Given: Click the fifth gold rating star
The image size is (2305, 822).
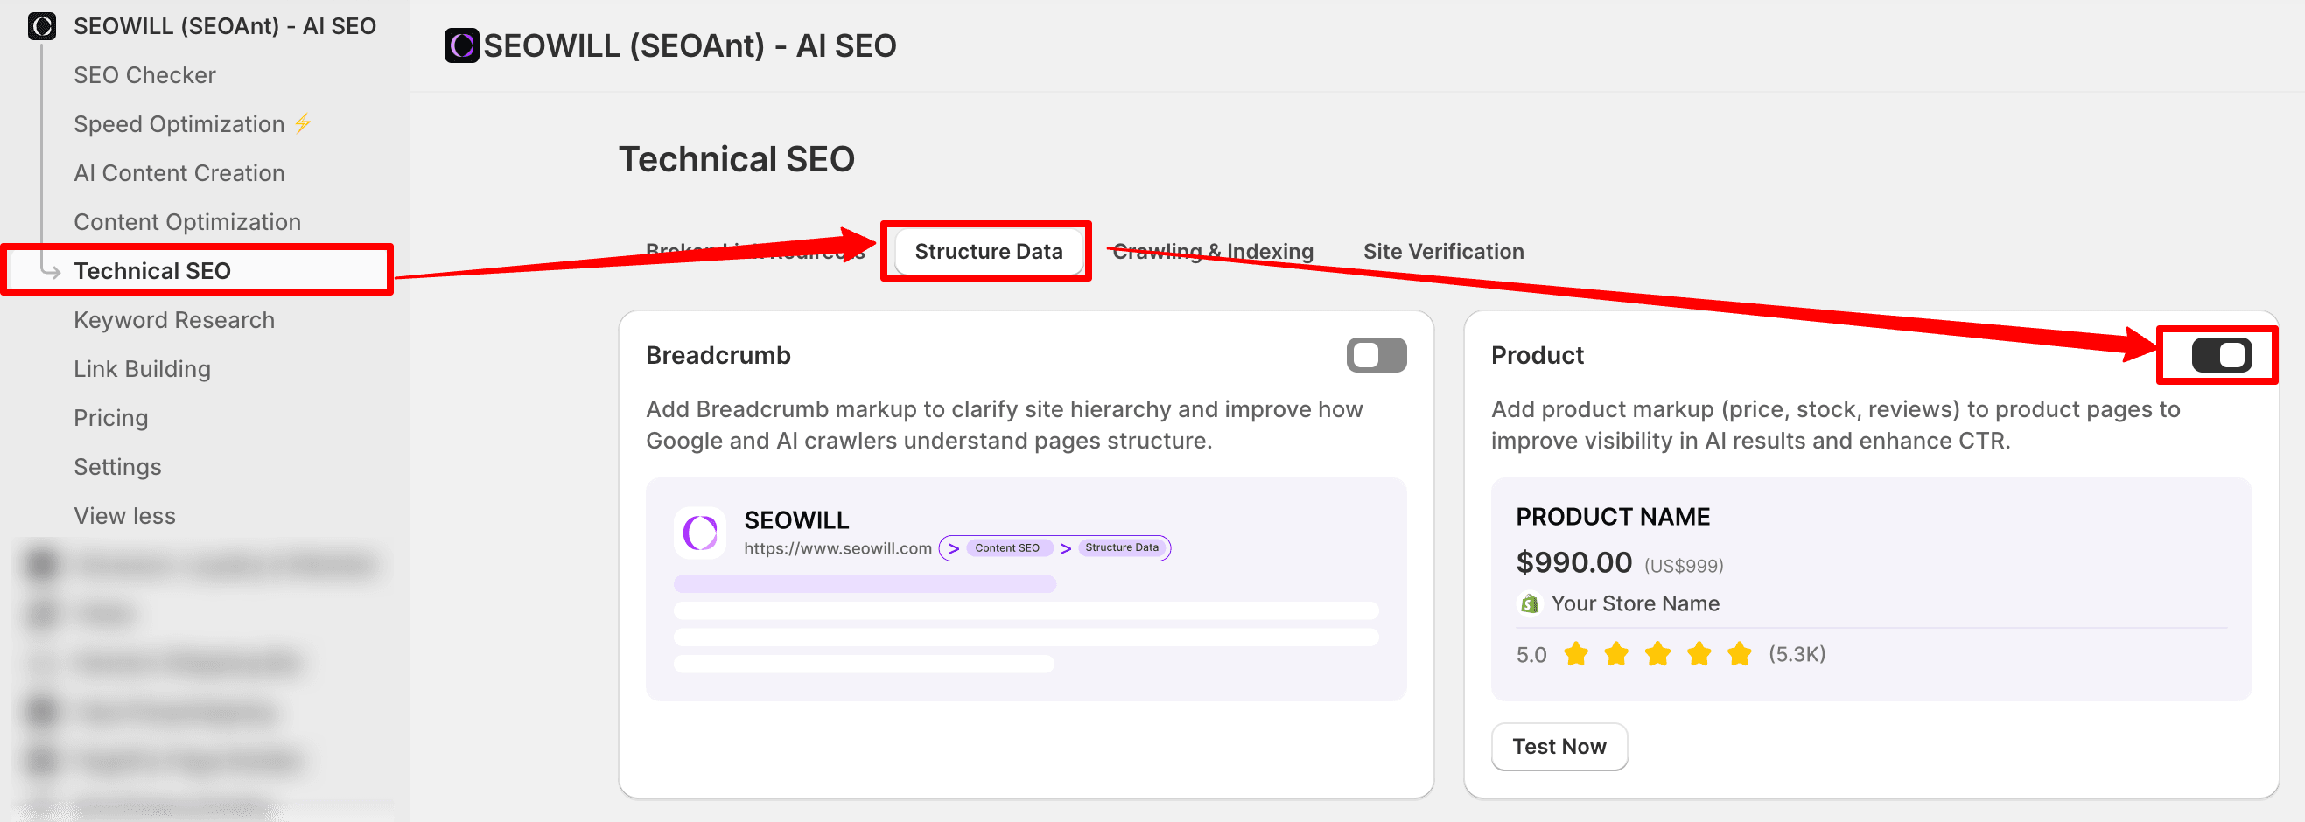Looking at the screenshot, I should pos(1739,654).
